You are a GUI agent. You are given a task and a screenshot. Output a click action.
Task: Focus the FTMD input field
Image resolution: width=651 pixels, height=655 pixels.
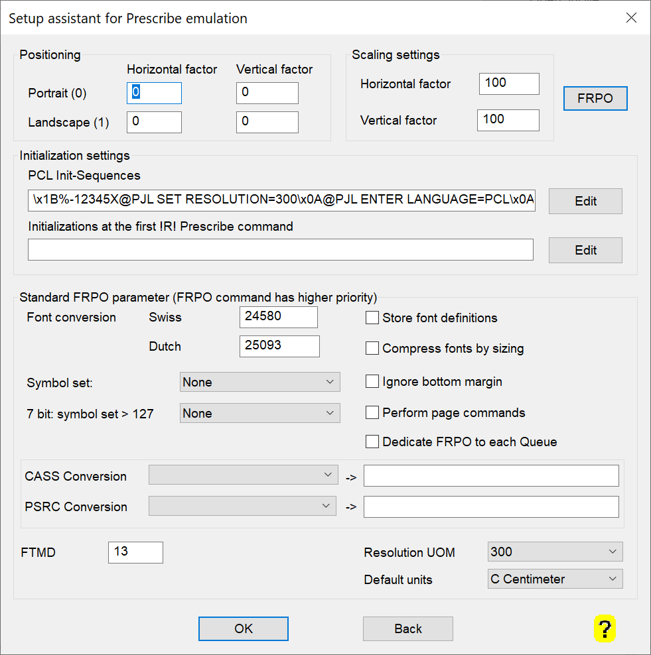[135, 552]
